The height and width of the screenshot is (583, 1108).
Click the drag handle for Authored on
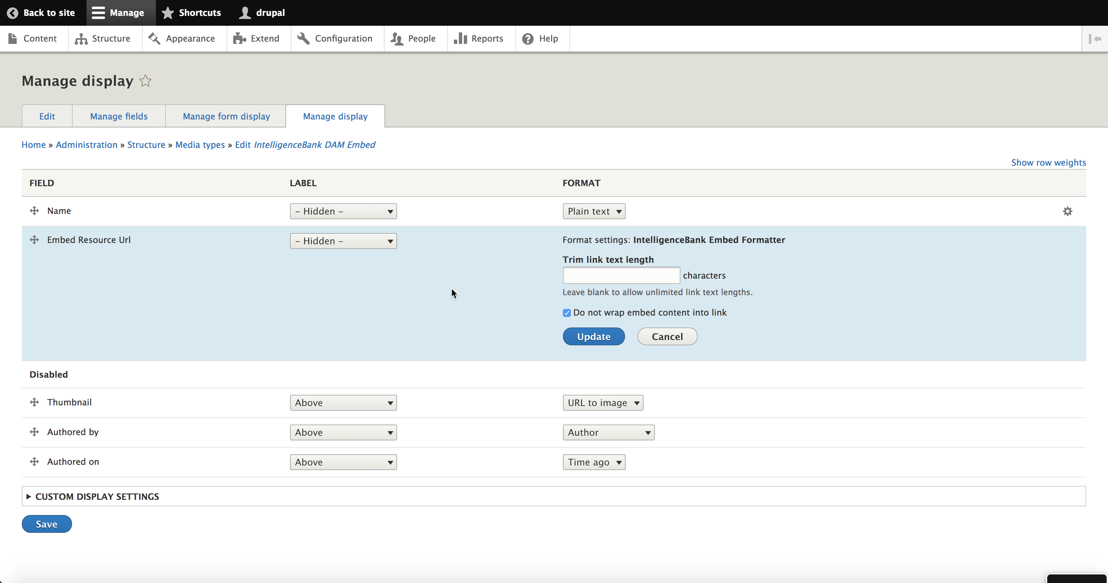pyautogui.click(x=34, y=461)
